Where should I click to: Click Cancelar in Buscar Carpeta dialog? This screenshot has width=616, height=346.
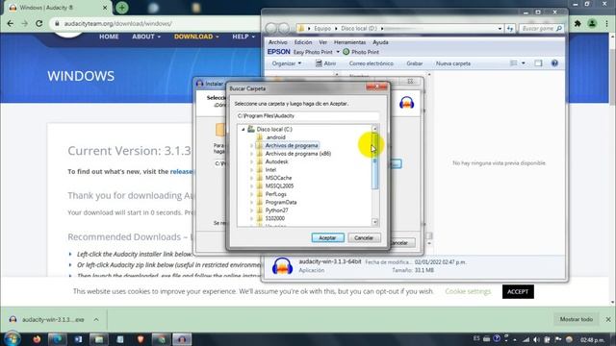(x=364, y=237)
